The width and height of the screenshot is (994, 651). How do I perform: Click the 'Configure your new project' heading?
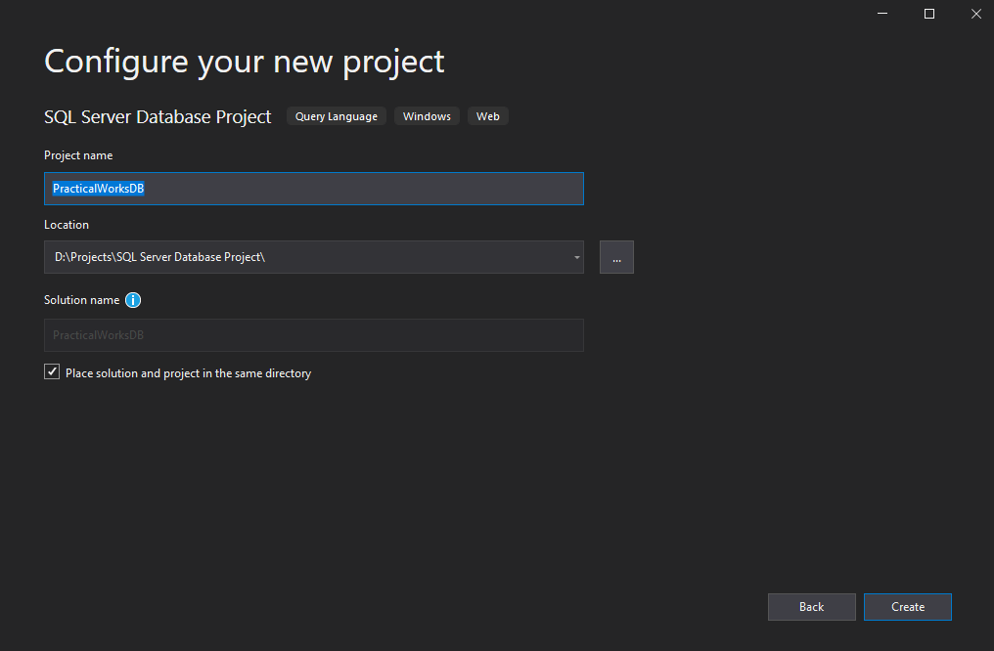[245, 61]
